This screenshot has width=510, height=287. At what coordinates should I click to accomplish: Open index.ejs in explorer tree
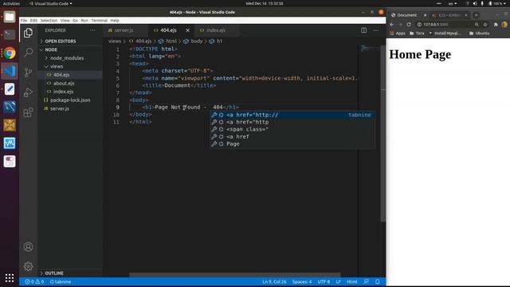click(63, 92)
